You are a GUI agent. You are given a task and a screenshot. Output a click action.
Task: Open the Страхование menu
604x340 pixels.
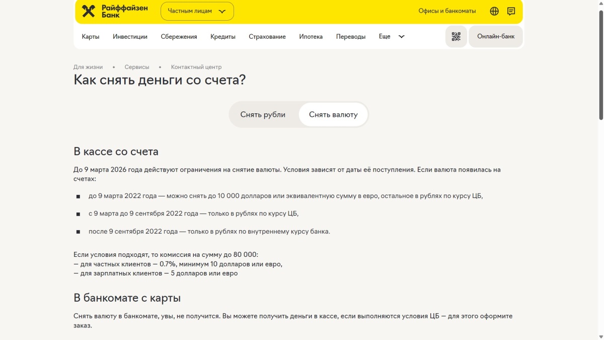267,36
